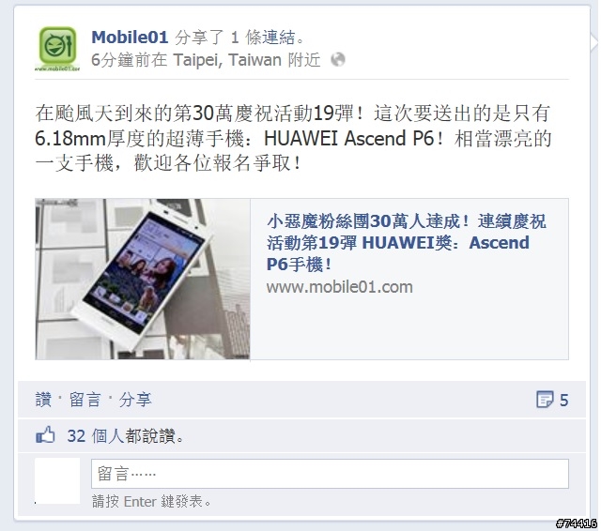
Task: Click the Taipei, Taiwan location link
Action: (x=227, y=60)
